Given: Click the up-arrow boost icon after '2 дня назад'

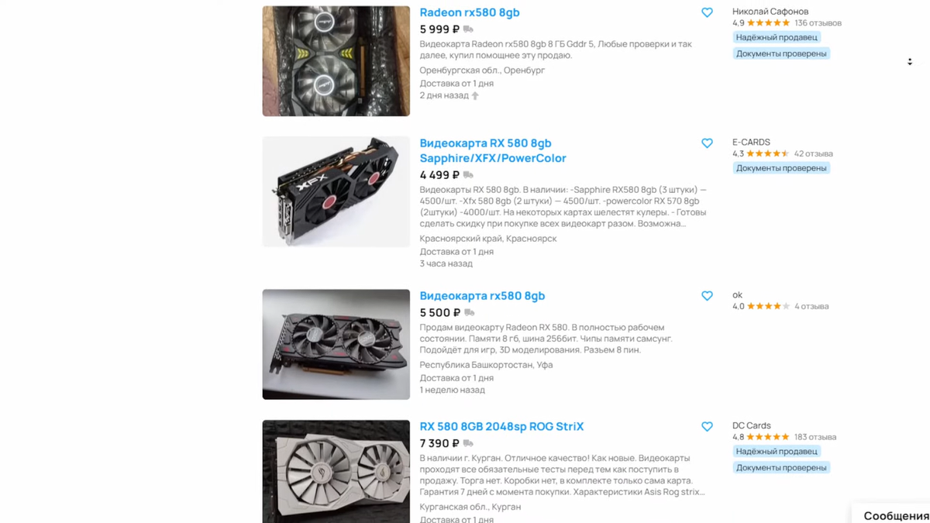Looking at the screenshot, I should pyautogui.click(x=475, y=95).
